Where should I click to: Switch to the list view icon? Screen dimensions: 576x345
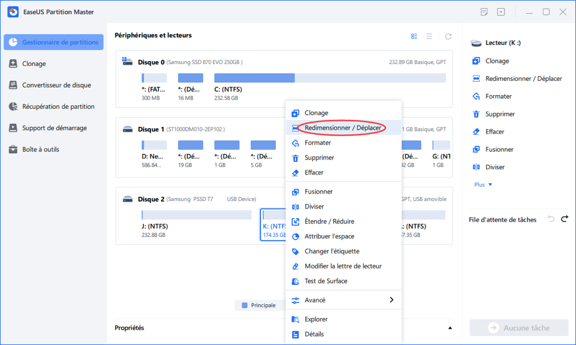429,36
